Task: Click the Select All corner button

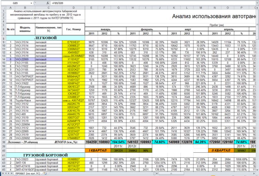Action: point(2,7)
